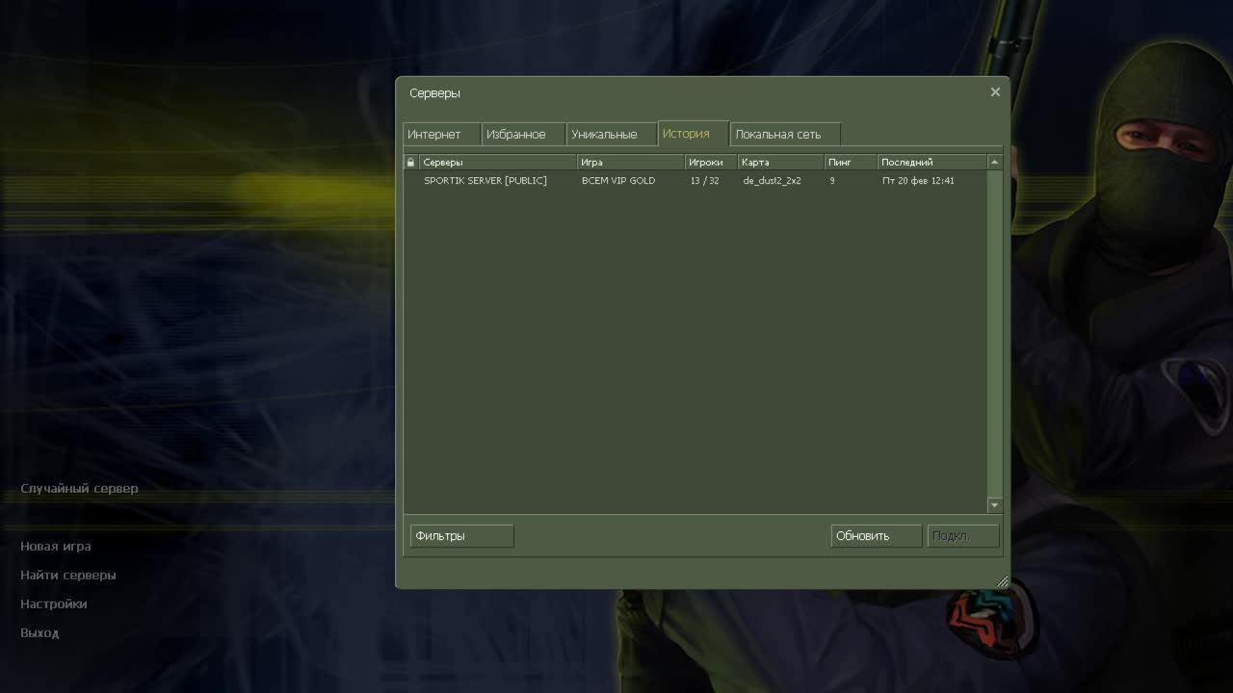The image size is (1233, 693).
Task: Click the ping value 9 cell
Action: [x=832, y=181]
